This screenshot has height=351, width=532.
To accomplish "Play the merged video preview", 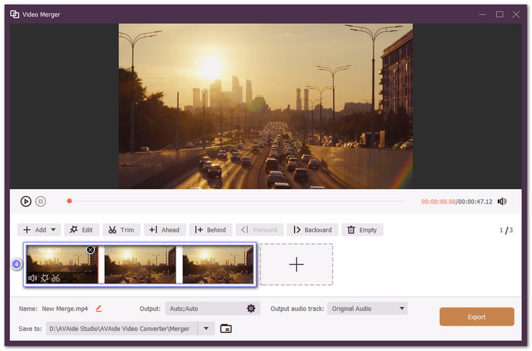I will [x=26, y=201].
